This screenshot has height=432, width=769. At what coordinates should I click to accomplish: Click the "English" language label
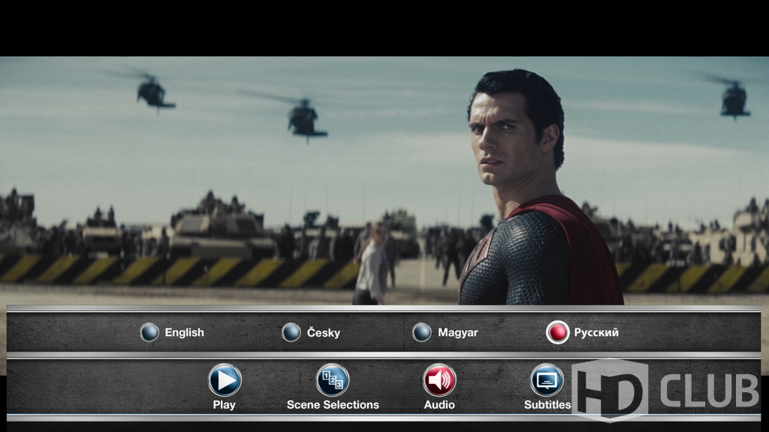pyautogui.click(x=185, y=332)
